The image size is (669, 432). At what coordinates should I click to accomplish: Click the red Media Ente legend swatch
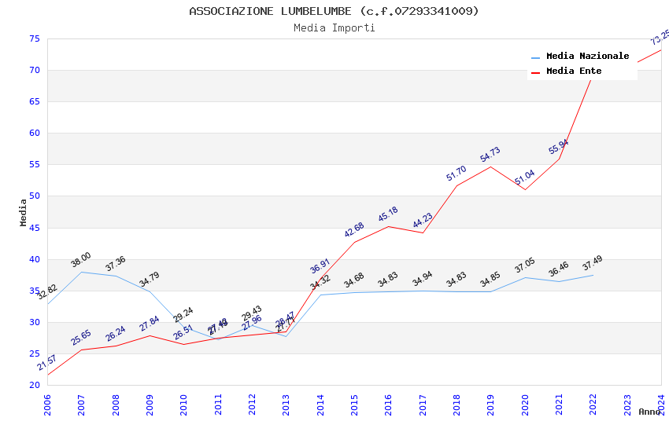point(535,73)
